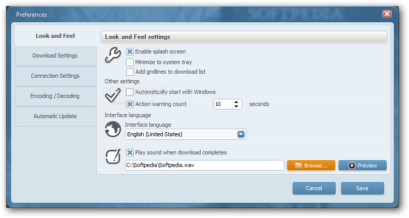Viewport: 409px width, 218px height.
Task: Open the Download Settings tab
Action: 55,56
